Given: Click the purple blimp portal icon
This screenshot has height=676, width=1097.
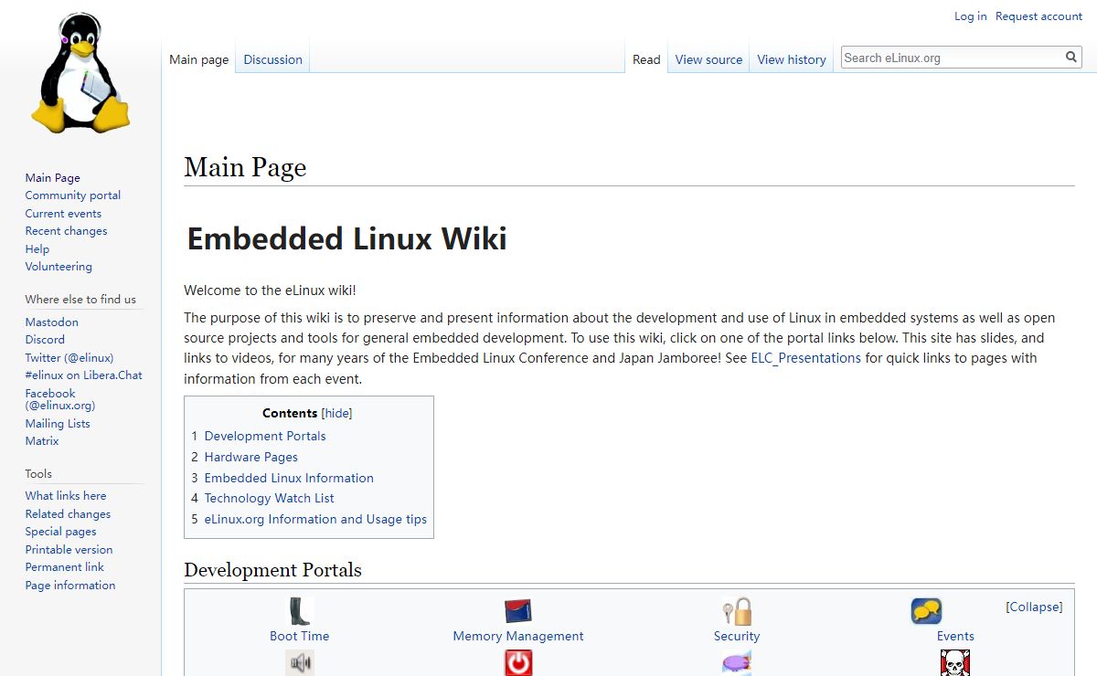Looking at the screenshot, I should [x=737, y=663].
